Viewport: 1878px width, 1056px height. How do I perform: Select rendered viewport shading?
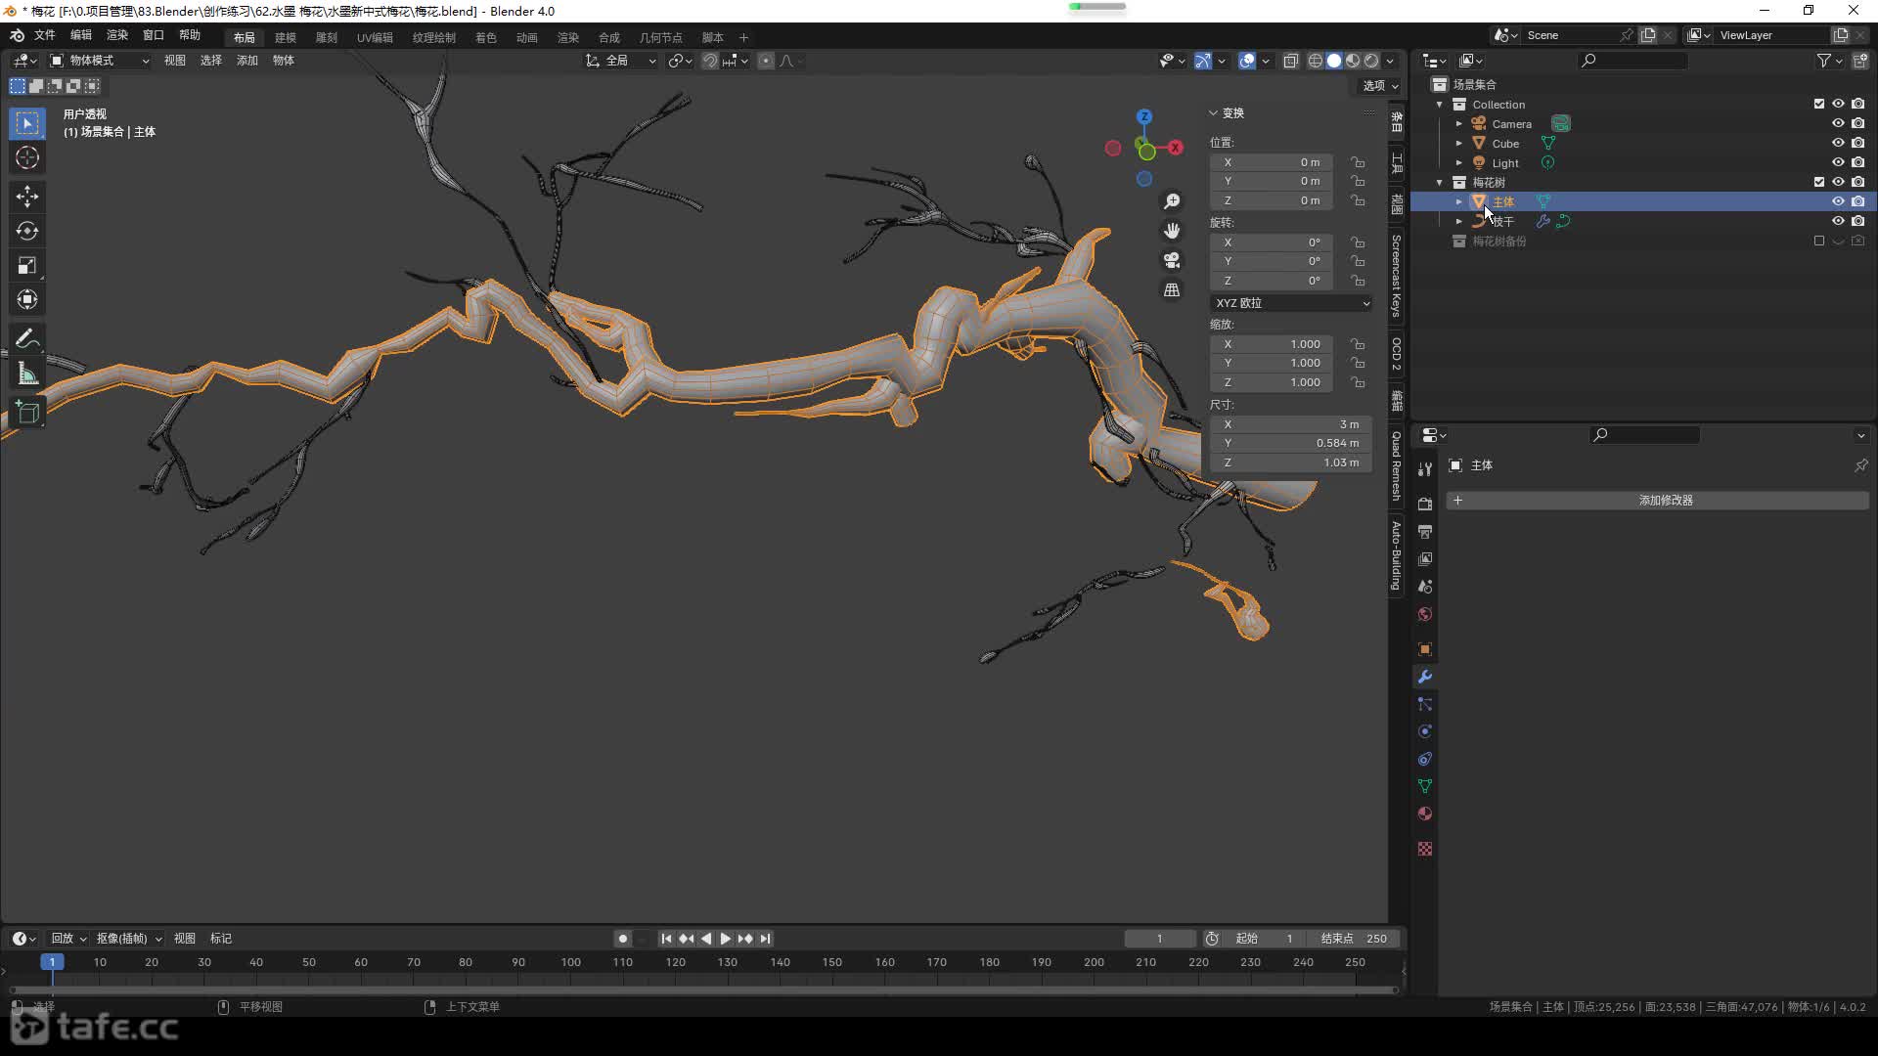coord(1371,61)
